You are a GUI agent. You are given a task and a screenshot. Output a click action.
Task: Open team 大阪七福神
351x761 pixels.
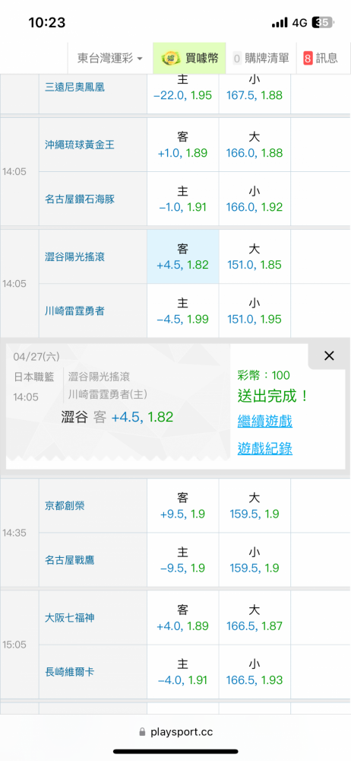[x=69, y=618]
